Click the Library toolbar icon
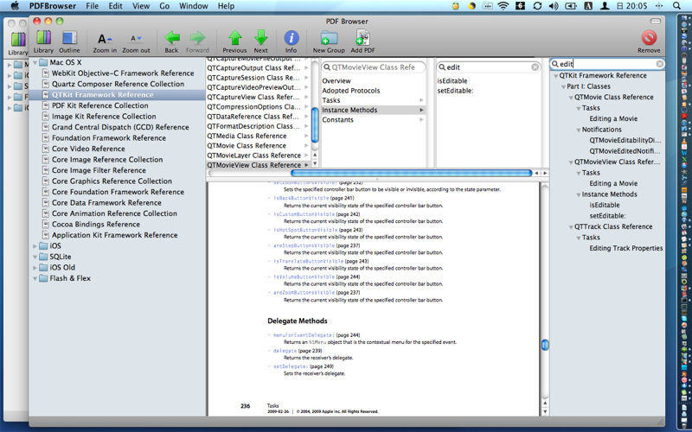 click(43, 38)
